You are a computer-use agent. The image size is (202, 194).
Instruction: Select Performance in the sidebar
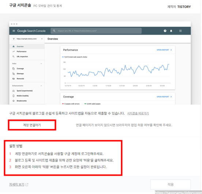[x=27, y=52]
